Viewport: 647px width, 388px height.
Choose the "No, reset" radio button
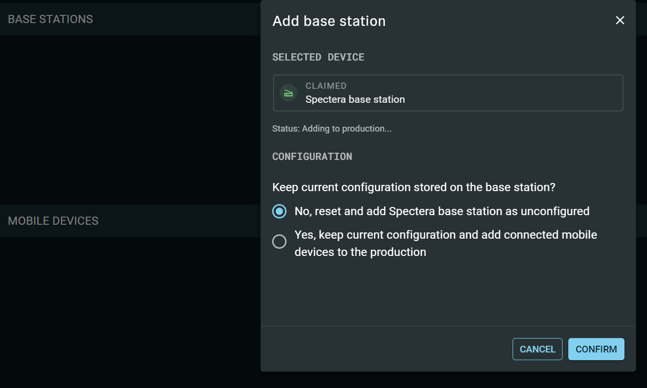click(x=279, y=211)
